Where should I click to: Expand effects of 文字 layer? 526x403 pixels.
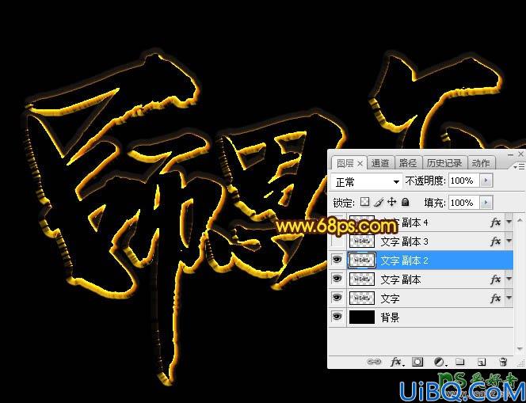(509, 298)
